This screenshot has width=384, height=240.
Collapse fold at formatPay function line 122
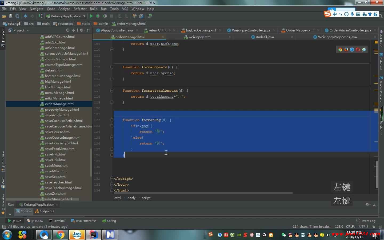tap(112, 120)
